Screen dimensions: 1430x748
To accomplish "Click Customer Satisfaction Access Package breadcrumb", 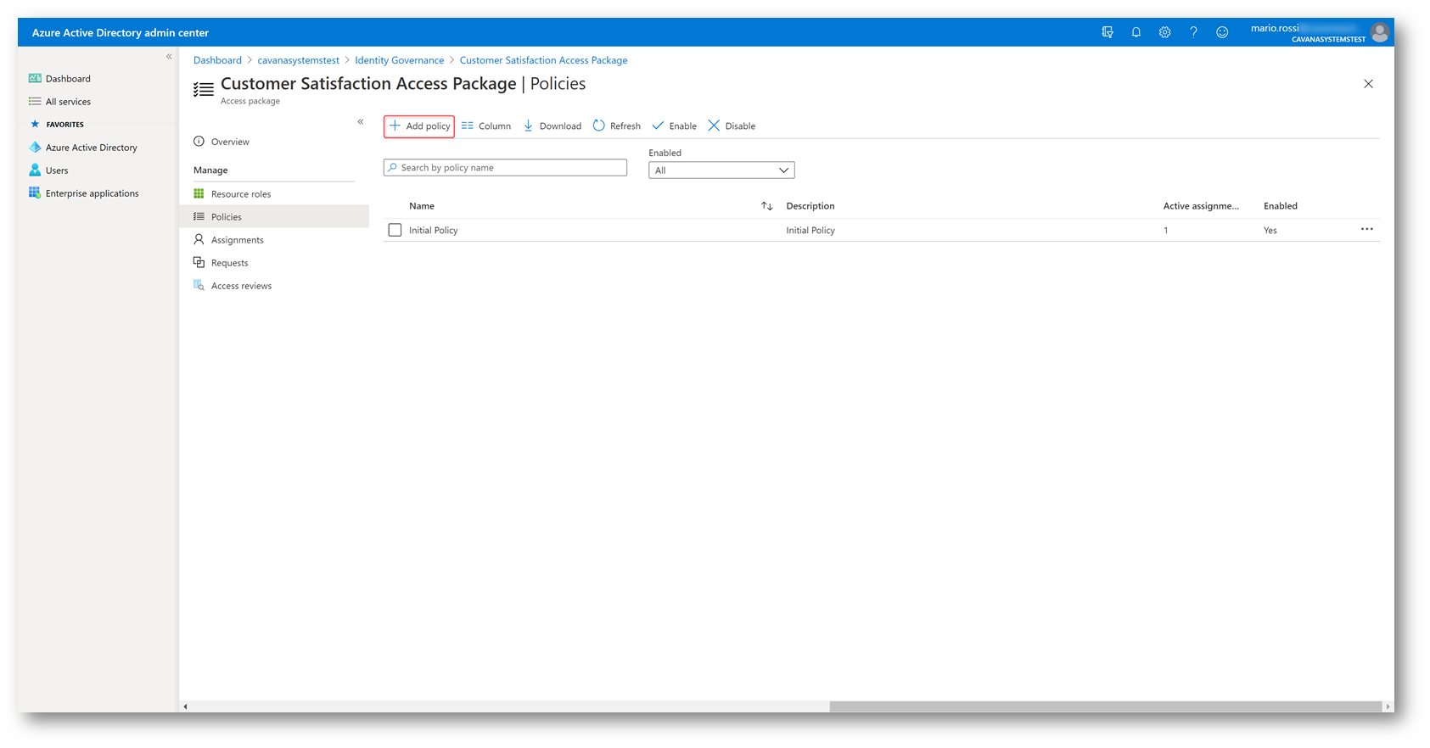I will pos(543,60).
